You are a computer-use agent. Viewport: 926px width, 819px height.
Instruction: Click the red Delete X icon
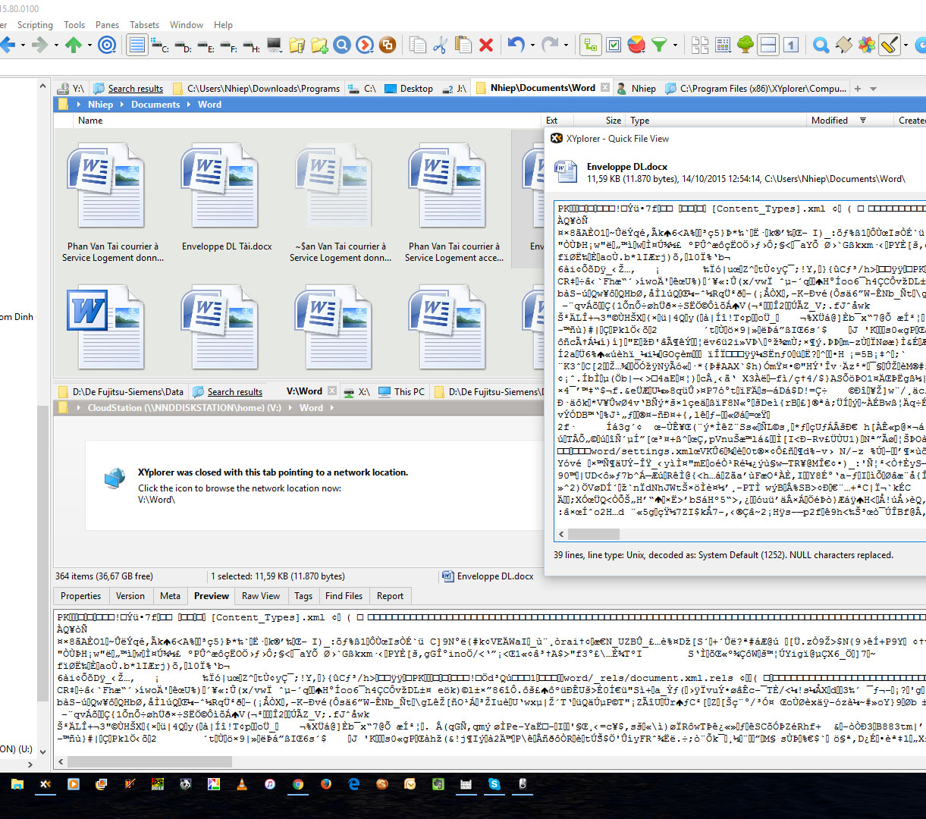(486, 45)
